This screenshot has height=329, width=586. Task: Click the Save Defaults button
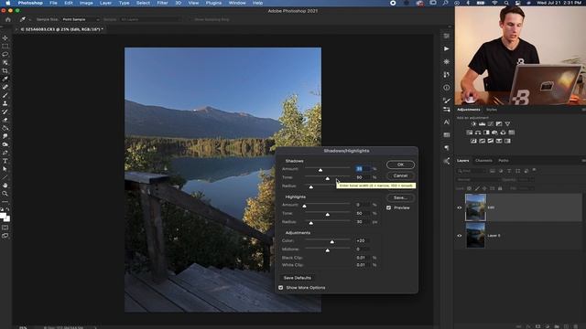[x=297, y=278]
